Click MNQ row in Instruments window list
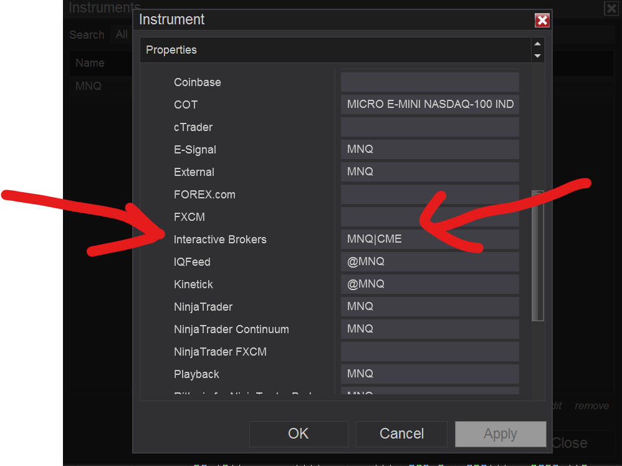This screenshot has height=466, width=622. click(x=89, y=85)
